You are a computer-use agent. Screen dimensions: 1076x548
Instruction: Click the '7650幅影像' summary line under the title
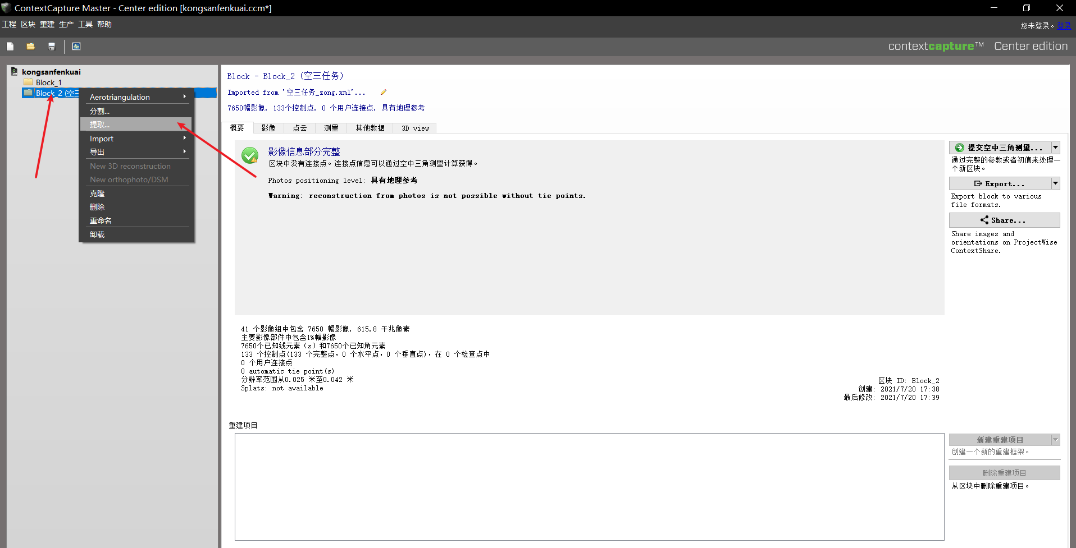click(x=326, y=108)
